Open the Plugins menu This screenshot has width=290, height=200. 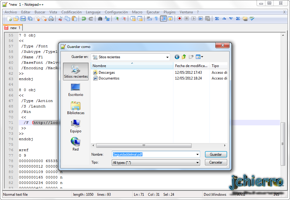pyautogui.click(x=170, y=12)
